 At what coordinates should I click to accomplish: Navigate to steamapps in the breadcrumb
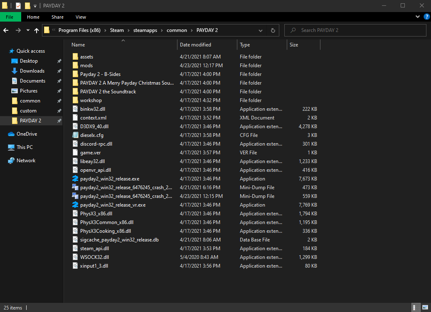tap(145, 30)
